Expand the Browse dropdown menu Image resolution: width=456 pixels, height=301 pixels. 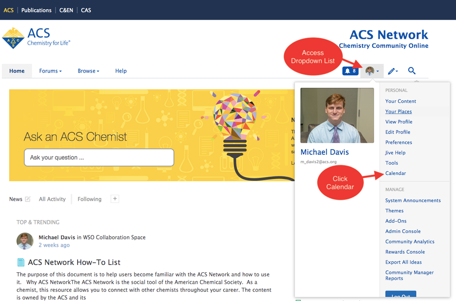coord(88,71)
